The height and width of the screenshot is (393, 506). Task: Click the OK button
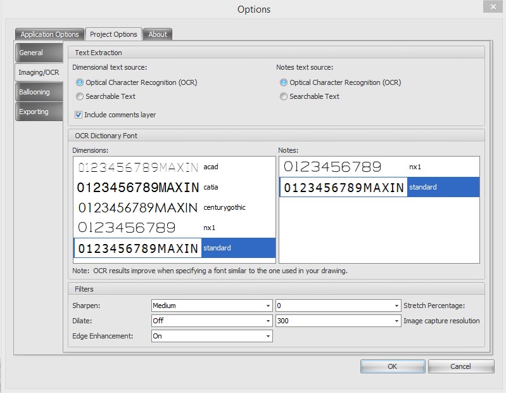click(392, 366)
